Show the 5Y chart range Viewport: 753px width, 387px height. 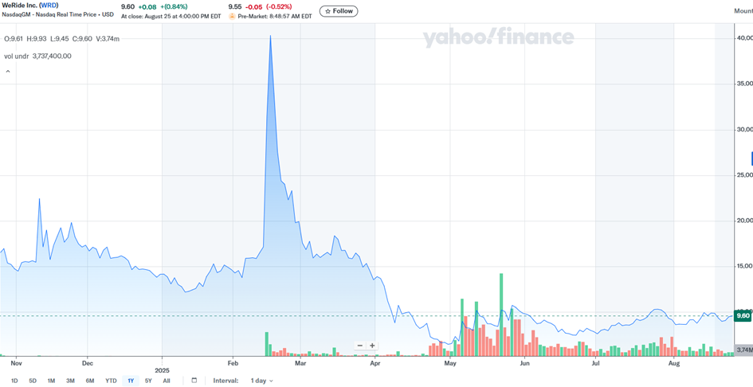(149, 381)
